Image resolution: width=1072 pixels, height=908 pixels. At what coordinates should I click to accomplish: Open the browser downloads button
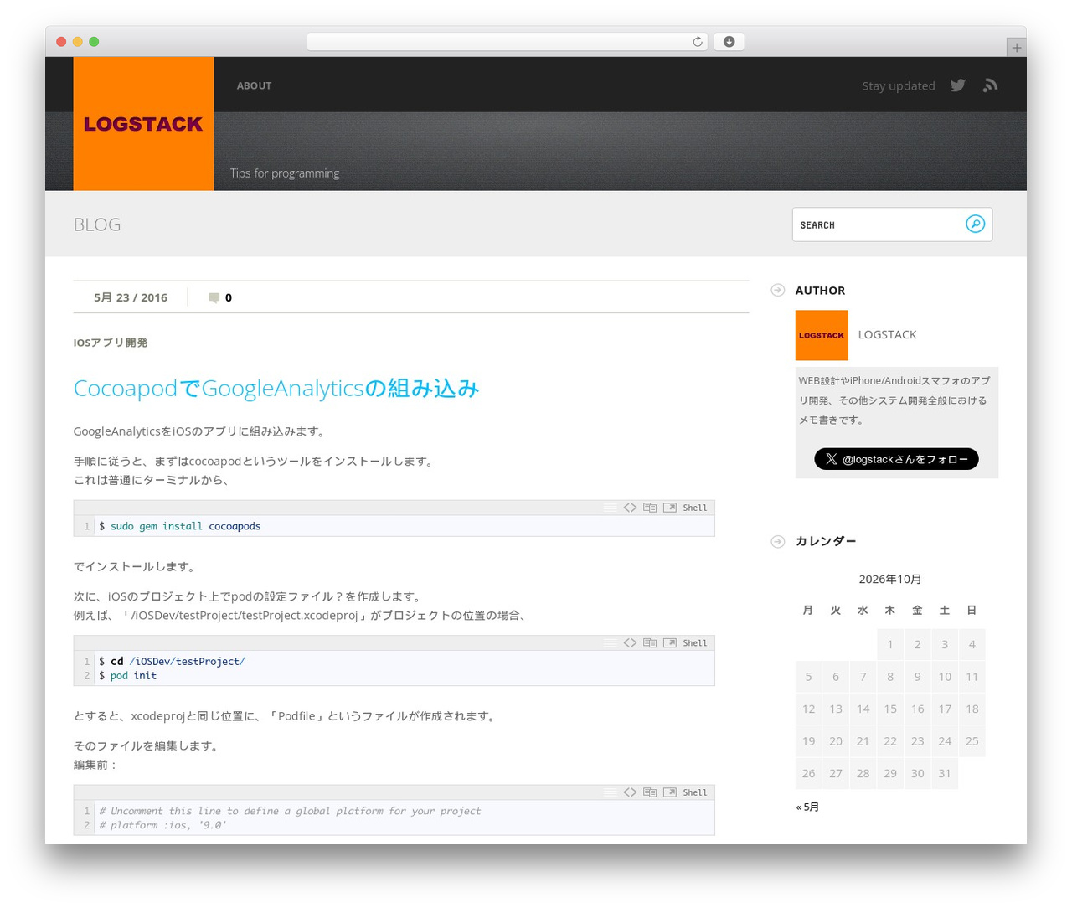(729, 42)
